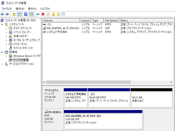Image resolution: width=175 pixels, height=131 pixels.
Task: Click the Forward arrow toolbar icon
Action: tap(7, 14)
